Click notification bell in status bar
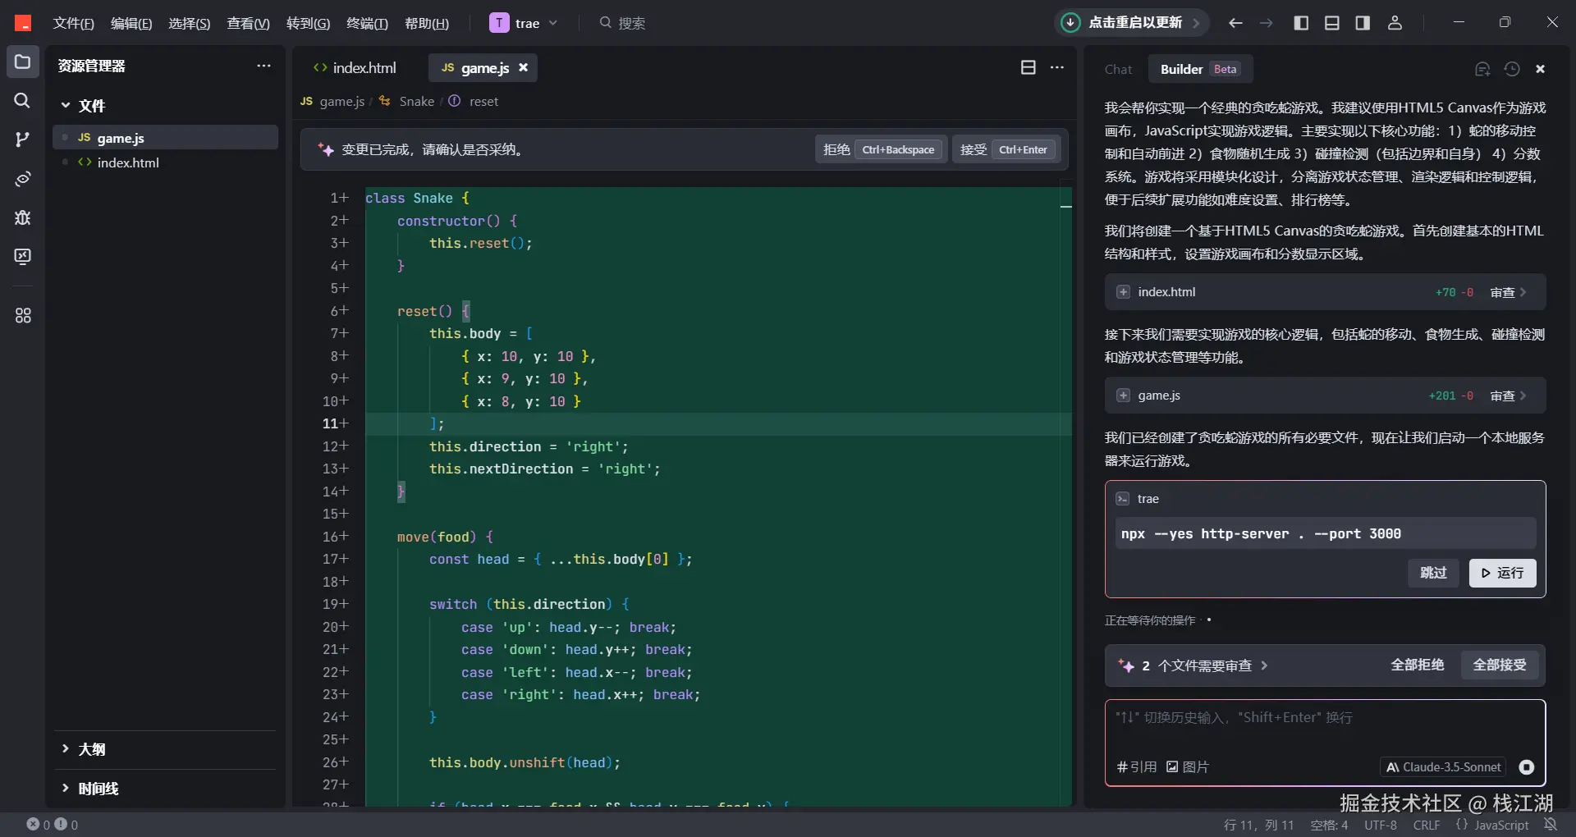 (1551, 825)
